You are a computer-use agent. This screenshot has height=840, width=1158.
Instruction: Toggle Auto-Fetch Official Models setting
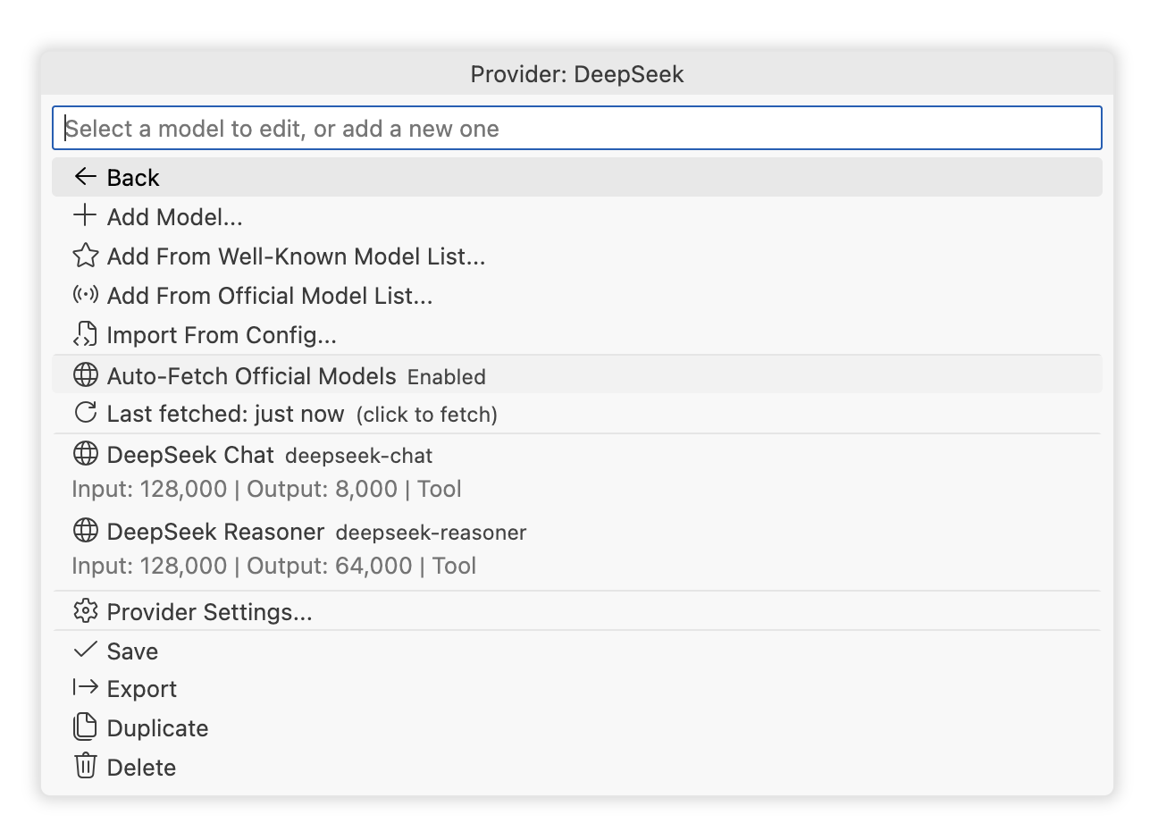click(577, 374)
